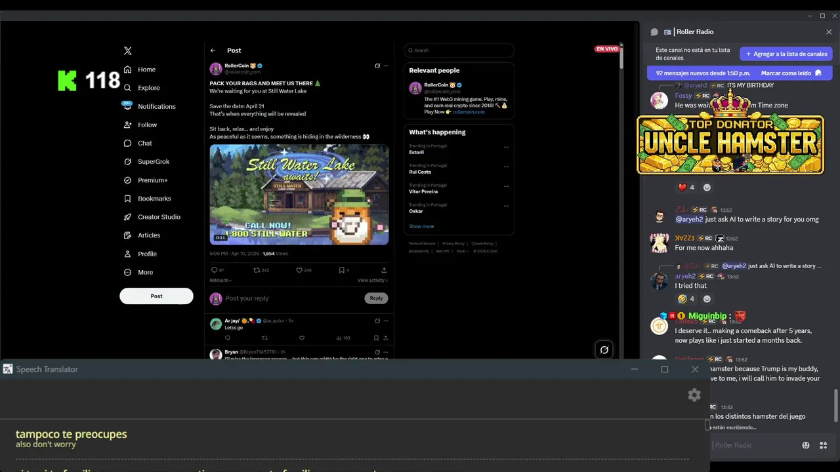This screenshot has width=840, height=472.
Task: Click the green Kick logo overlay
Action: click(67, 81)
